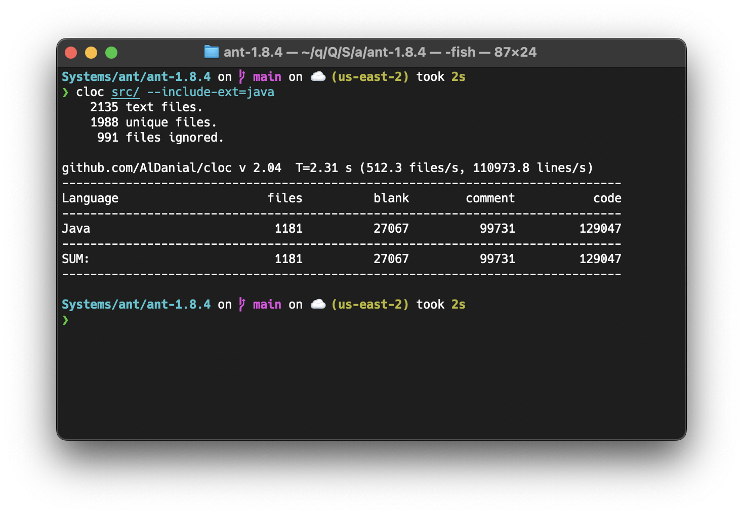Click the git branch icon in first prompt

pyautogui.click(x=242, y=77)
